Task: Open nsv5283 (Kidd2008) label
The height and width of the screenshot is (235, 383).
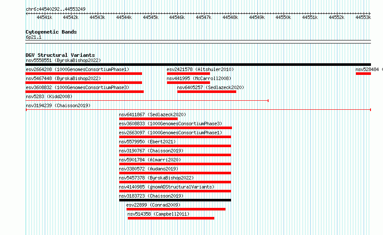Action: (49, 96)
